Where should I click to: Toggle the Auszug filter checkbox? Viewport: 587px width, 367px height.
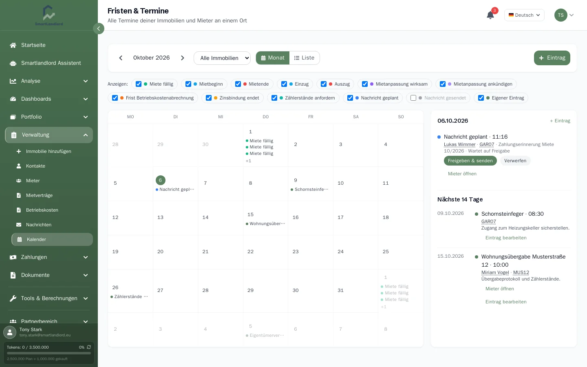[x=324, y=84]
